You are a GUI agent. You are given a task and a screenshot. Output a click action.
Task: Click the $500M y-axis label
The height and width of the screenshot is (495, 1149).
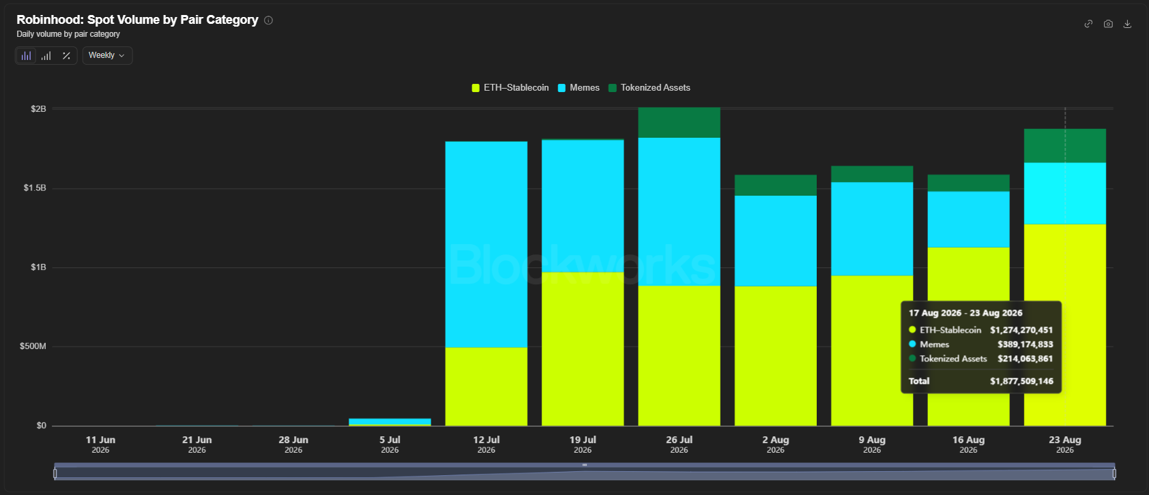click(x=33, y=346)
